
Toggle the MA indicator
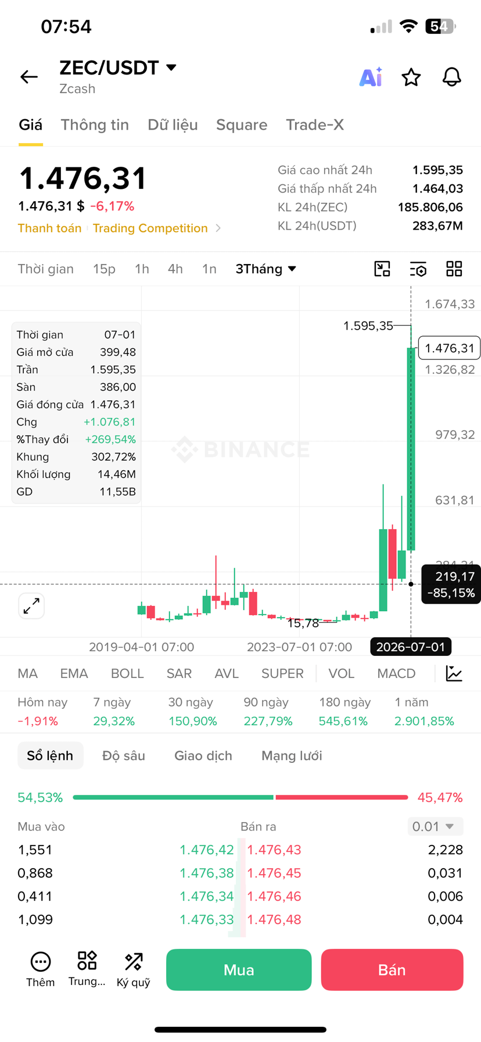click(x=28, y=673)
